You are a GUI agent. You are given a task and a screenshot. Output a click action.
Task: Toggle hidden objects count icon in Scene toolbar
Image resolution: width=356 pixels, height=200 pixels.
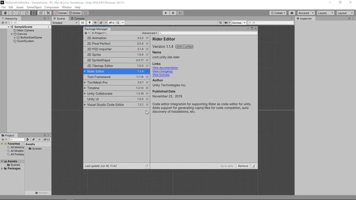coord(111,23)
